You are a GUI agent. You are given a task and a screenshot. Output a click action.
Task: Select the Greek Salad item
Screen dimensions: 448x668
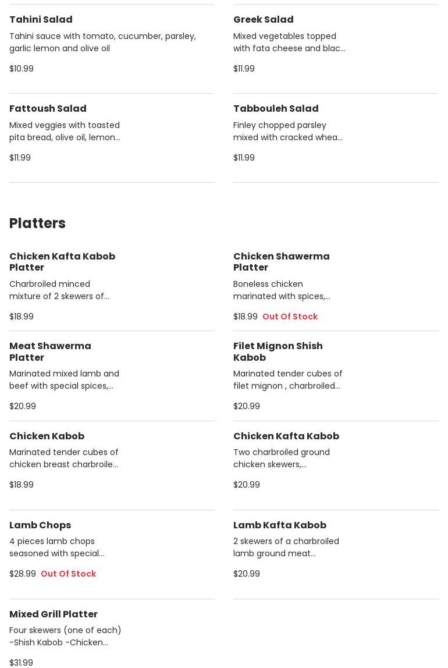(263, 19)
